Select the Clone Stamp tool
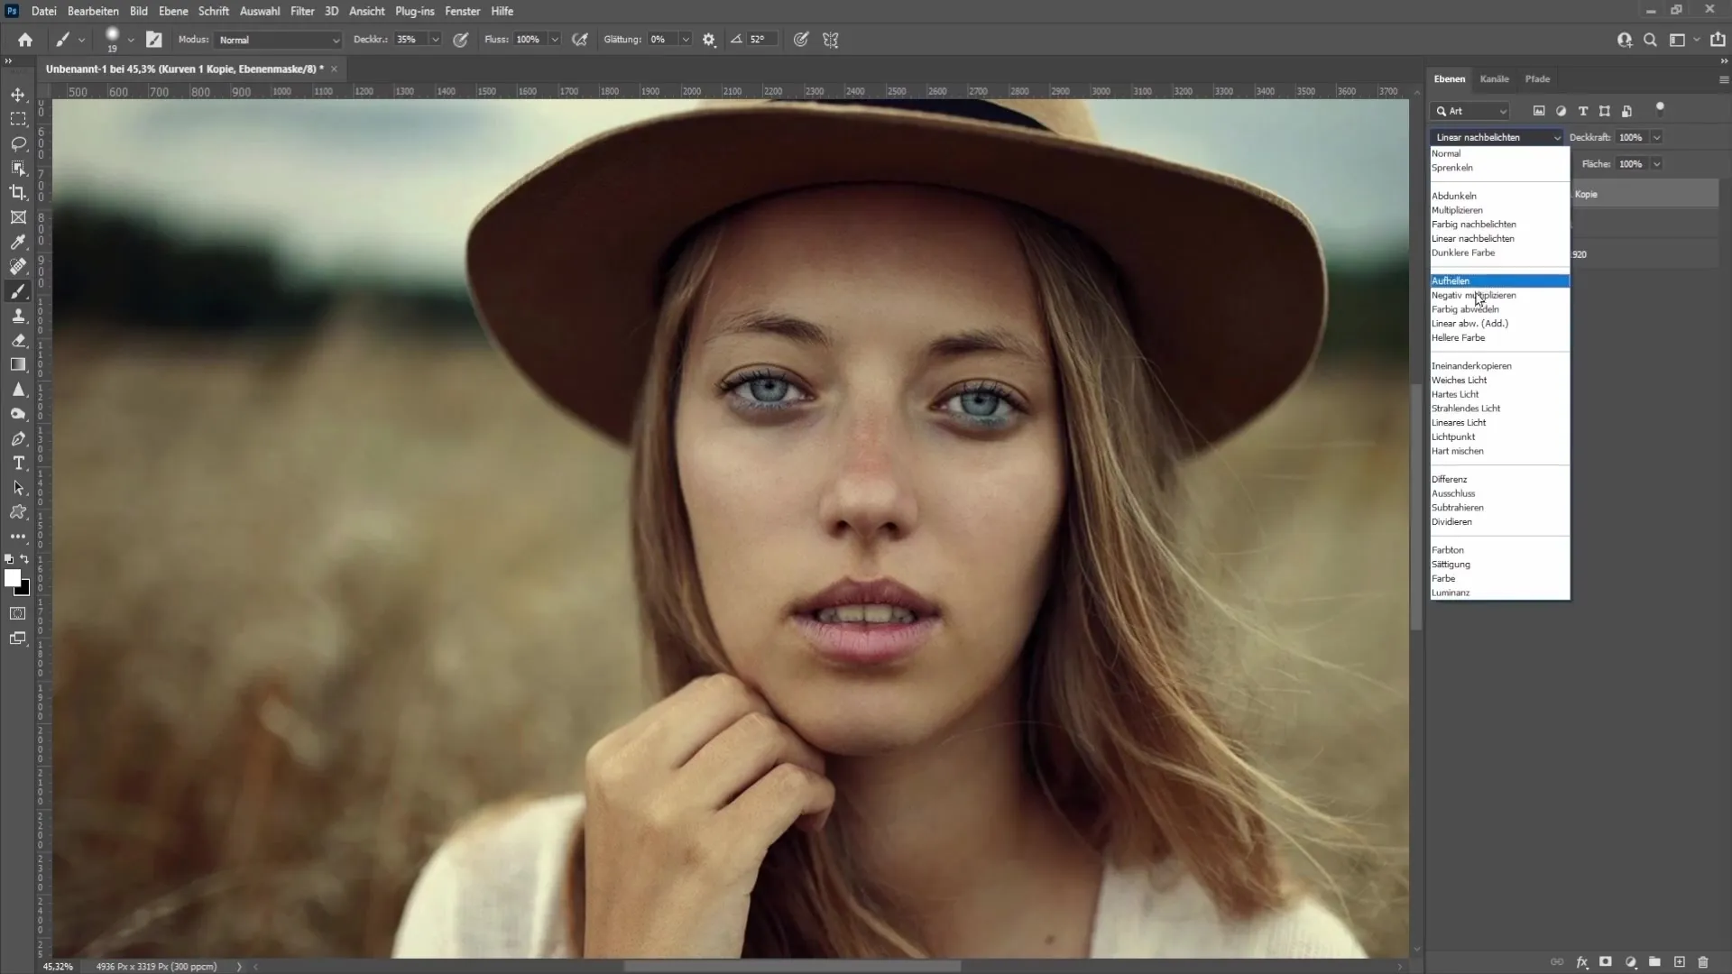Image resolution: width=1732 pixels, height=974 pixels. pos(18,316)
